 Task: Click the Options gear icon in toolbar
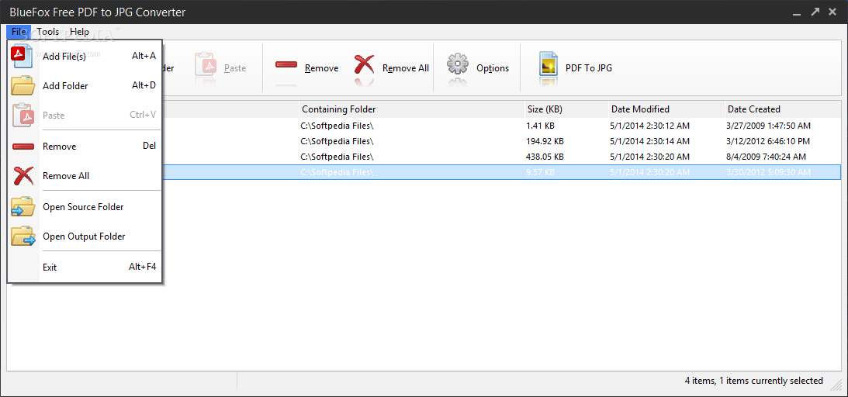(458, 64)
